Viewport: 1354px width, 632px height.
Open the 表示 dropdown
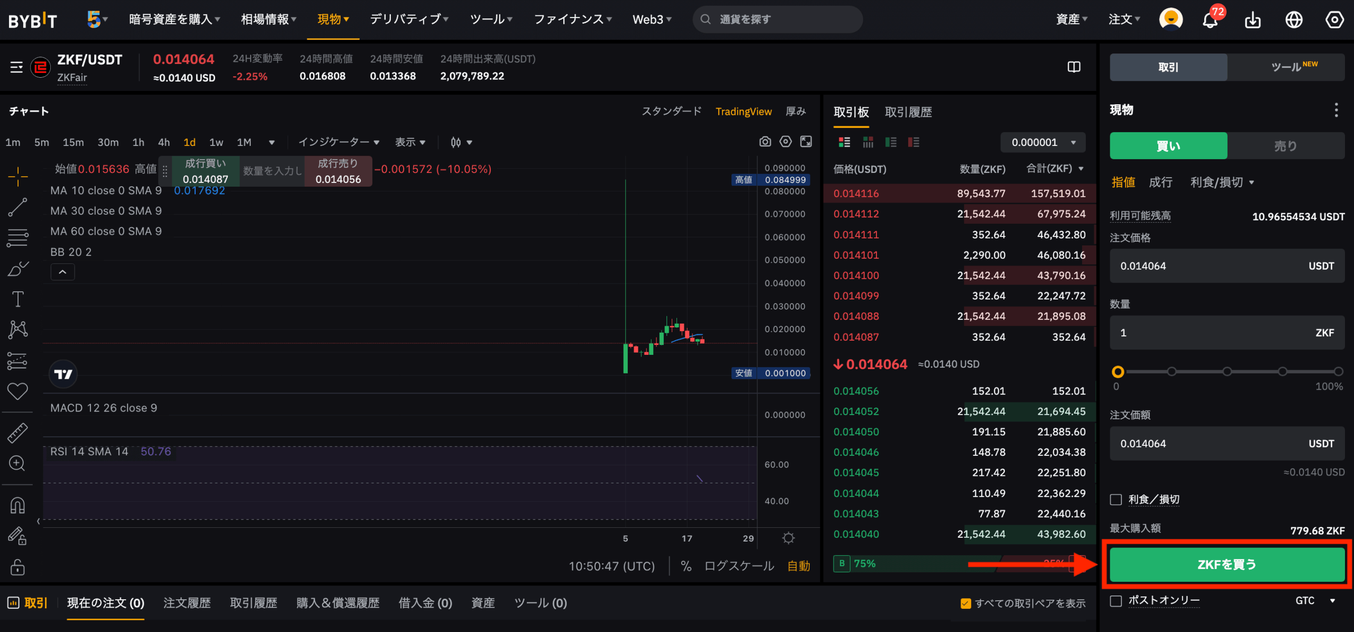(x=410, y=142)
